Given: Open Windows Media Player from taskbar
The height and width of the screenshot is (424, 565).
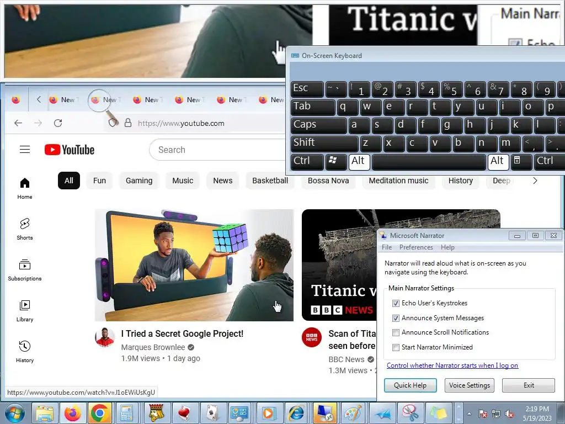Looking at the screenshot, I should pyautogui.click(x=268, y=413).
